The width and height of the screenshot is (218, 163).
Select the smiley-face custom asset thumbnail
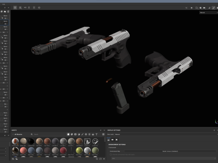click(x=95, y=141)
